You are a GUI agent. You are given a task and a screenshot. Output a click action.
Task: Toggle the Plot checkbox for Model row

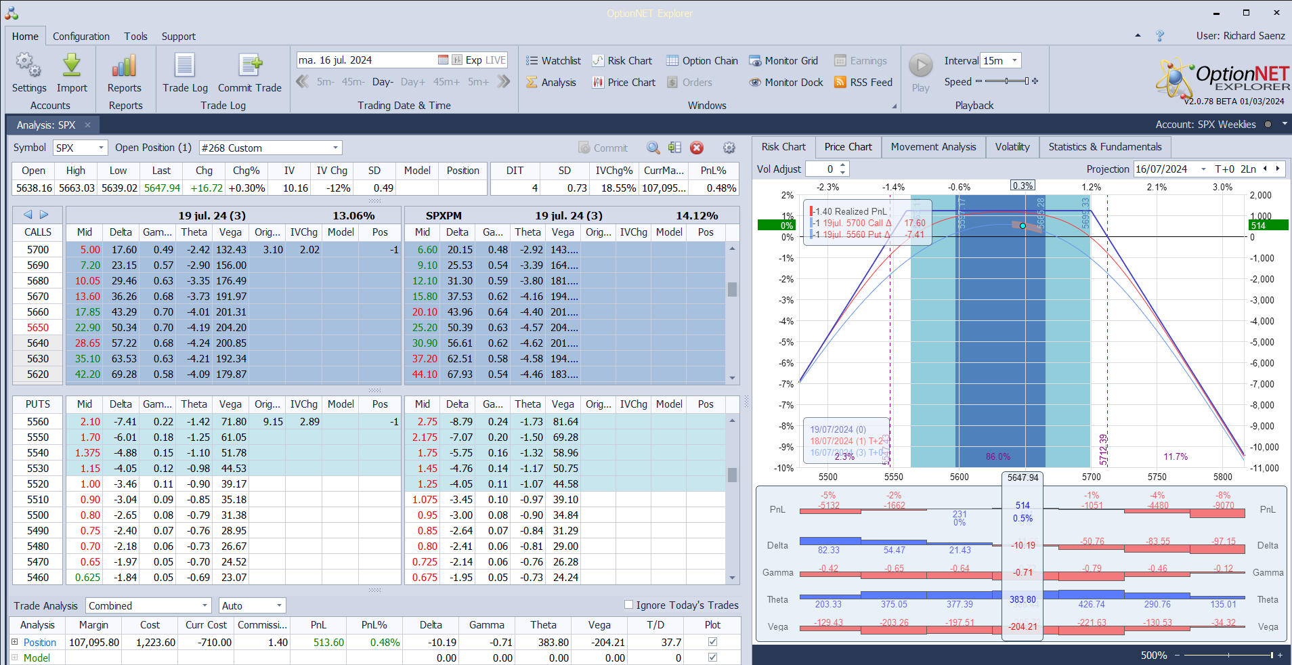point(712,658)
